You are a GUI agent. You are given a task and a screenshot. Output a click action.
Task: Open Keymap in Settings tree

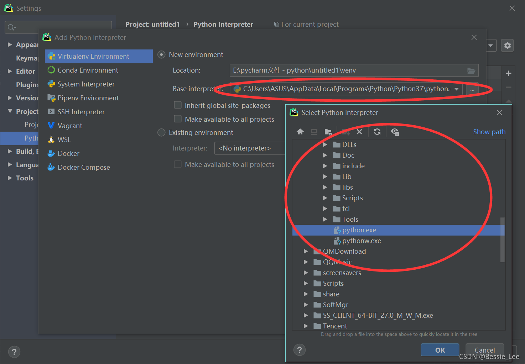pyautogui.click(x=27, y=58)
